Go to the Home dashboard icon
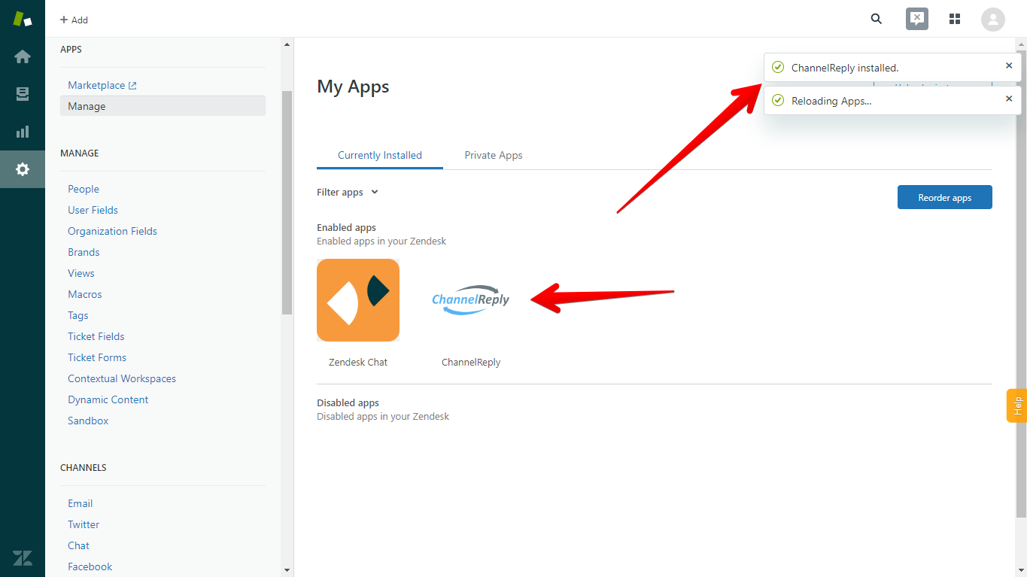The image size is (1027, 577). [23, 56]
